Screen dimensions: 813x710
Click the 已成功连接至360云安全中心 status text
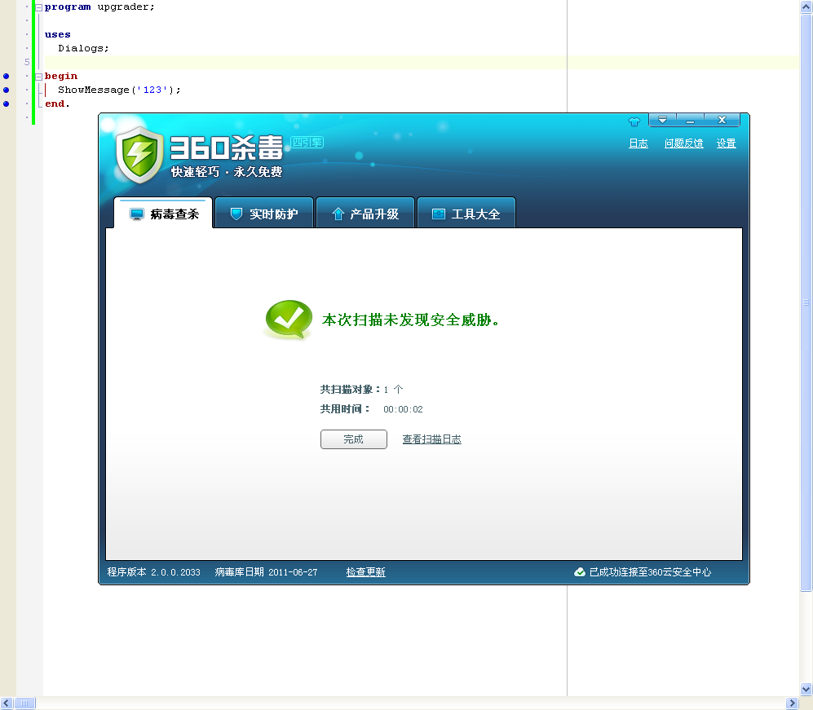click(x=650, y=572)
